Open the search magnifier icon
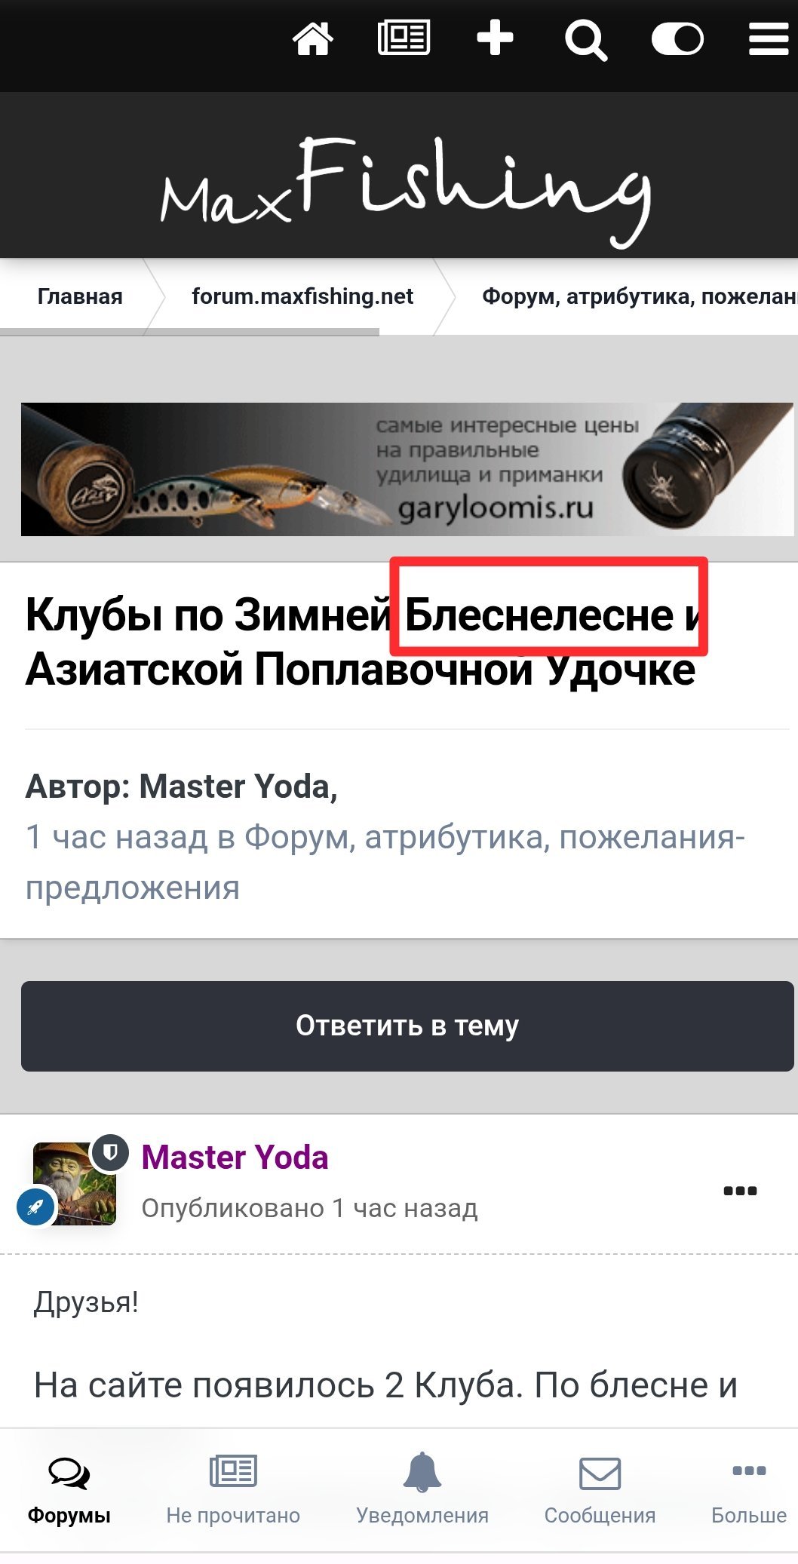The width and height of the screenshot is (798, 1564). click(586, 39)
